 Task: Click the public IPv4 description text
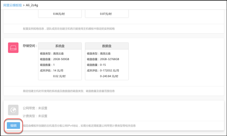coord(79,125)
